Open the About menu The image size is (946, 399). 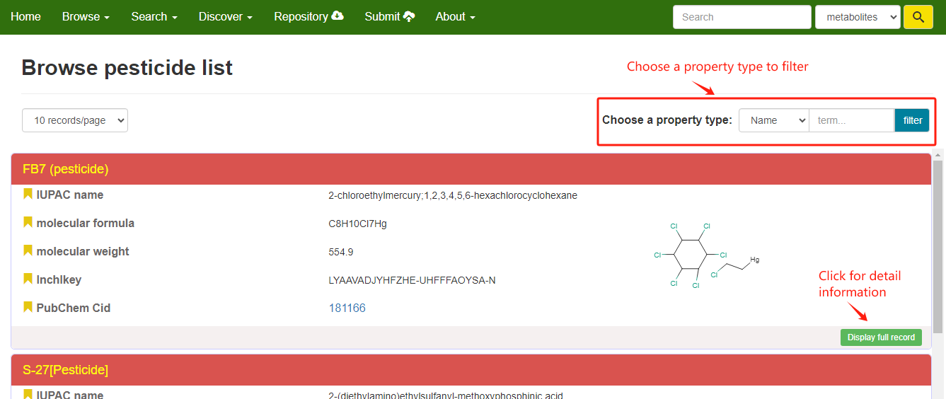pos(455,17)
